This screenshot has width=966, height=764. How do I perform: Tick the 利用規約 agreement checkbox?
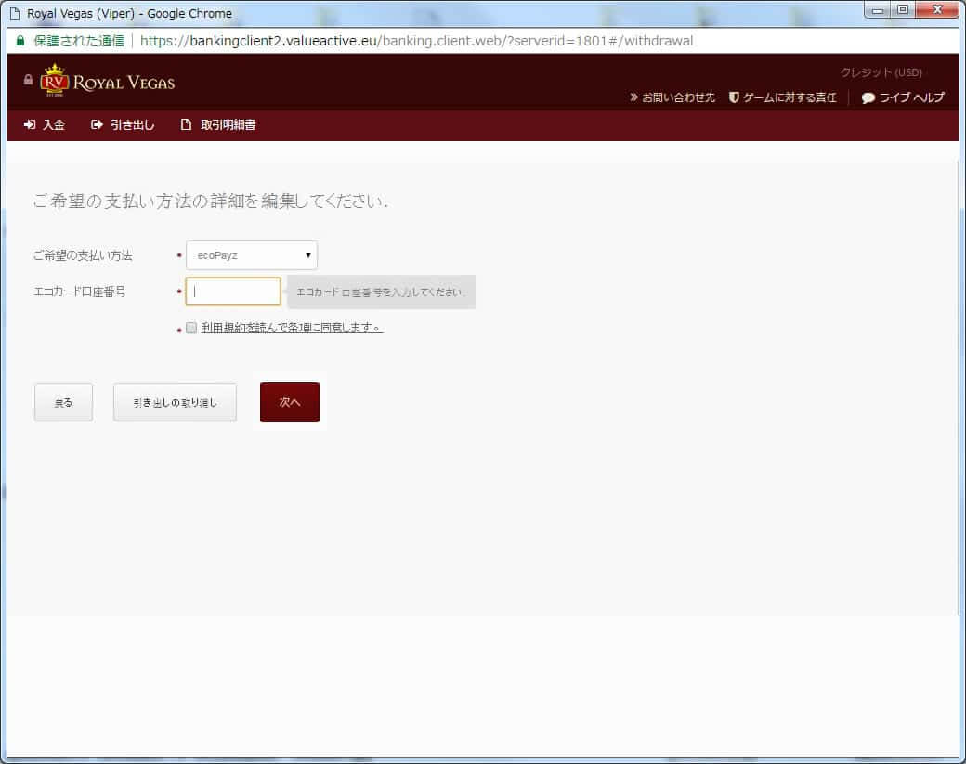pos(191,328)
